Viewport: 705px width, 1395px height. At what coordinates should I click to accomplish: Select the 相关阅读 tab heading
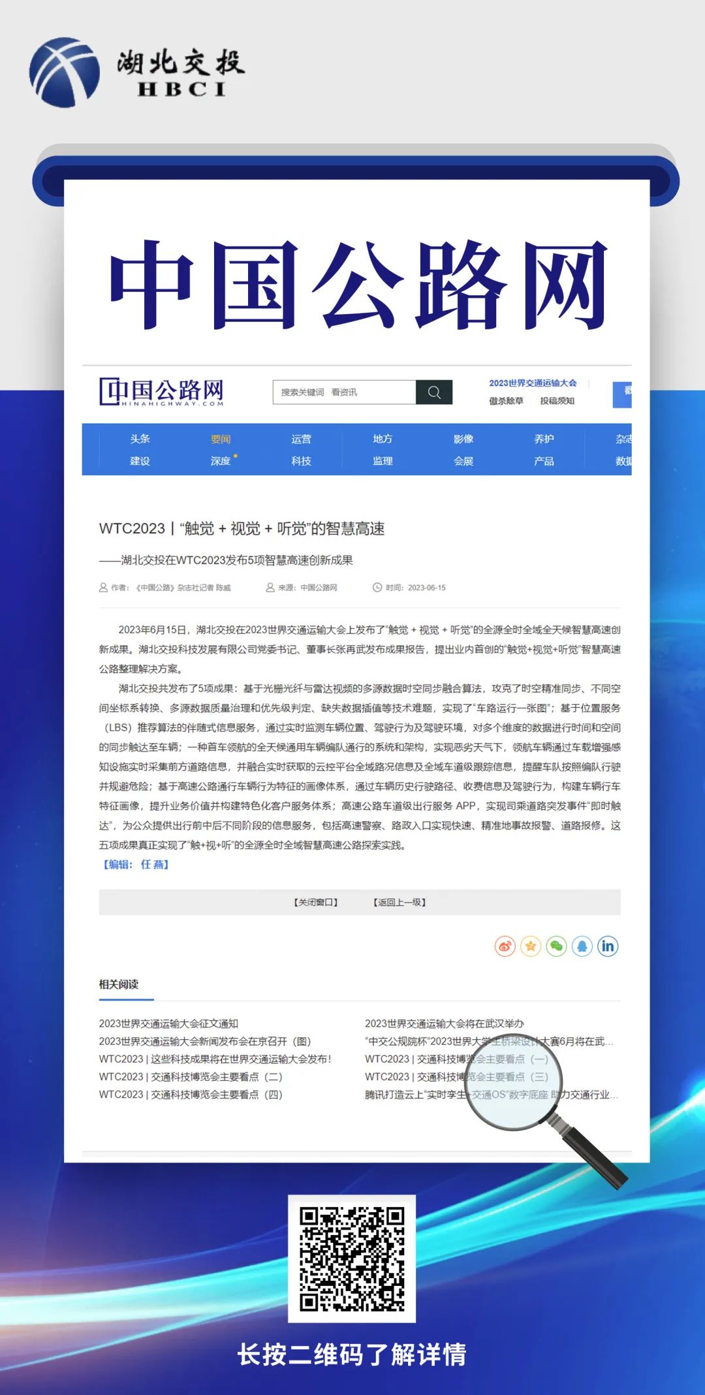tap(119, 984)
